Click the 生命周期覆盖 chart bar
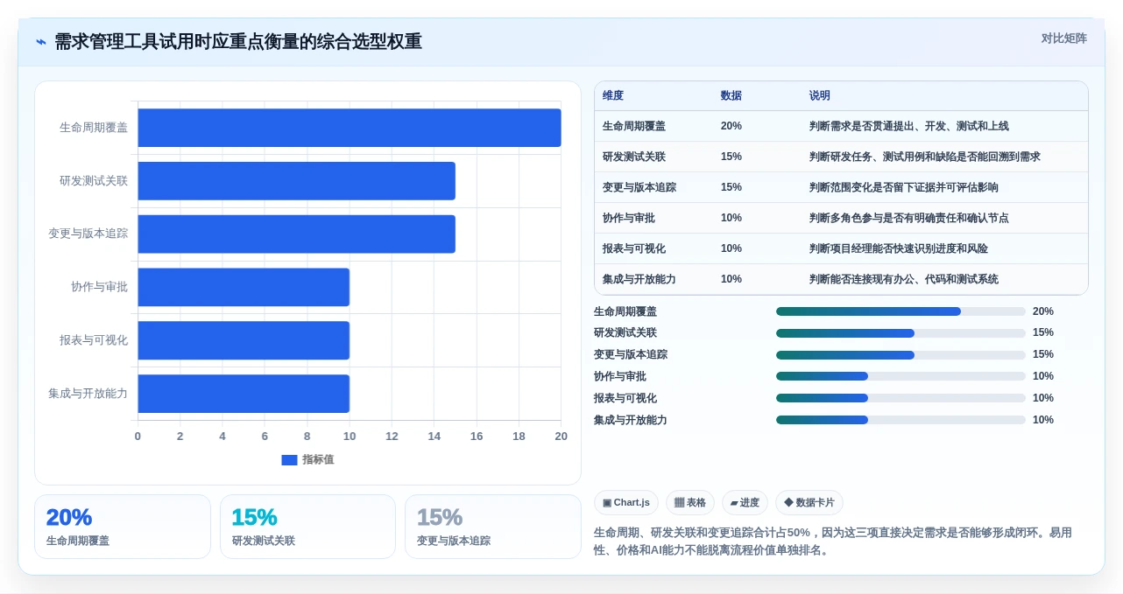The image size is (1123, 594). (x=350, y=128)
